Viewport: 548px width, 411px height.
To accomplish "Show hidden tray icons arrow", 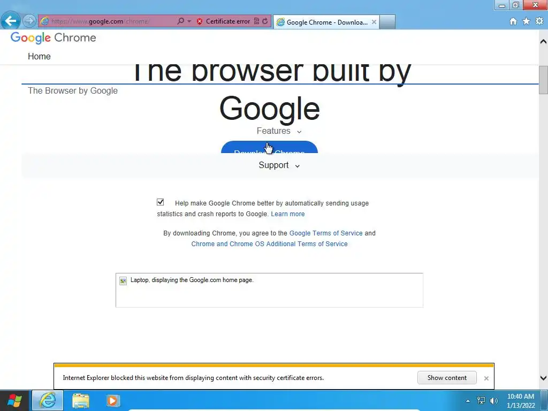I will pyautogui.click(x=468, y=401).
